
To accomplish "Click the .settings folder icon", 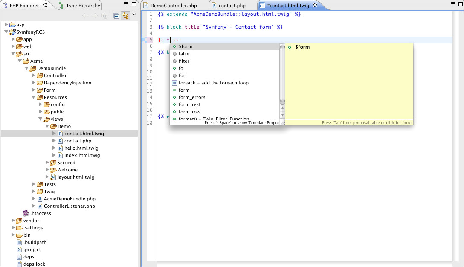I will 19,228.
